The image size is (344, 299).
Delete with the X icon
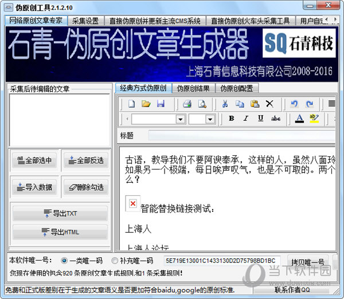pyautogui.click(x=269, y=104)
